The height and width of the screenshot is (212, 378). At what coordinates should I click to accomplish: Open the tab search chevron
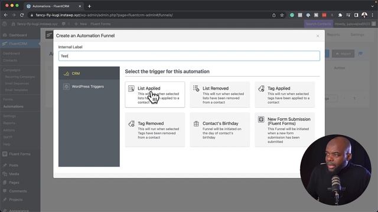tap(372, 6)
